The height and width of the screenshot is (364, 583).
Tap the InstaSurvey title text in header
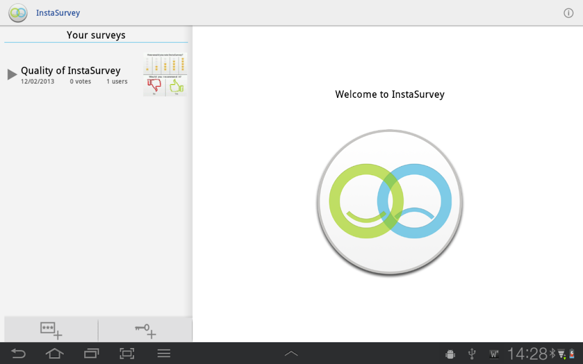58,13
